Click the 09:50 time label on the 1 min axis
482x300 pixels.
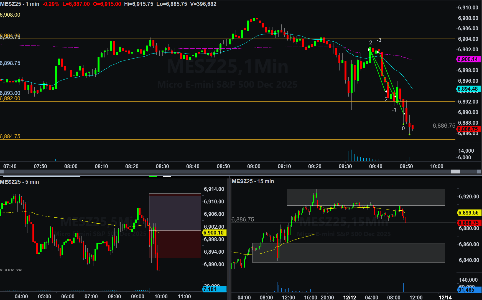(406, 166)
